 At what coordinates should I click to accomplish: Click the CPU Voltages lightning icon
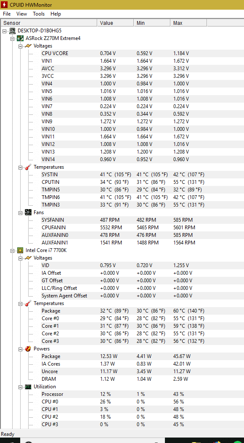point(28,258)
